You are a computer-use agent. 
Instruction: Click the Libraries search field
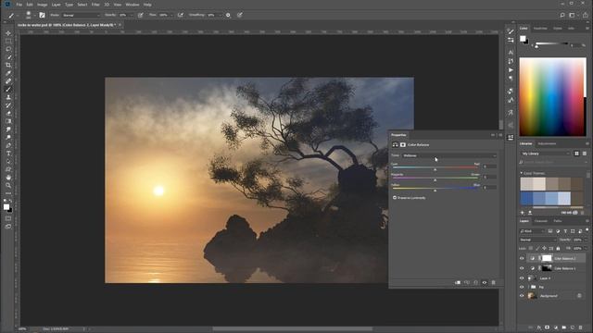553,162
